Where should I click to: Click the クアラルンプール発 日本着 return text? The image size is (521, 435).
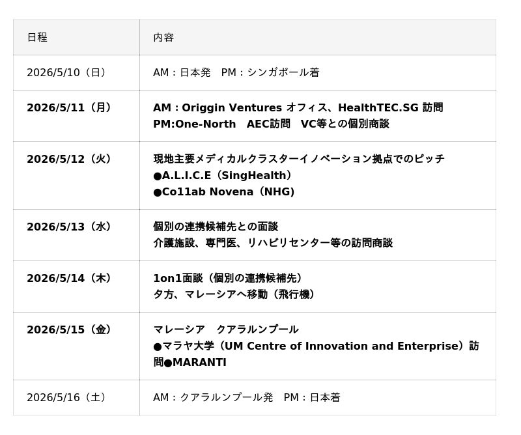click(x=246, y=398)
